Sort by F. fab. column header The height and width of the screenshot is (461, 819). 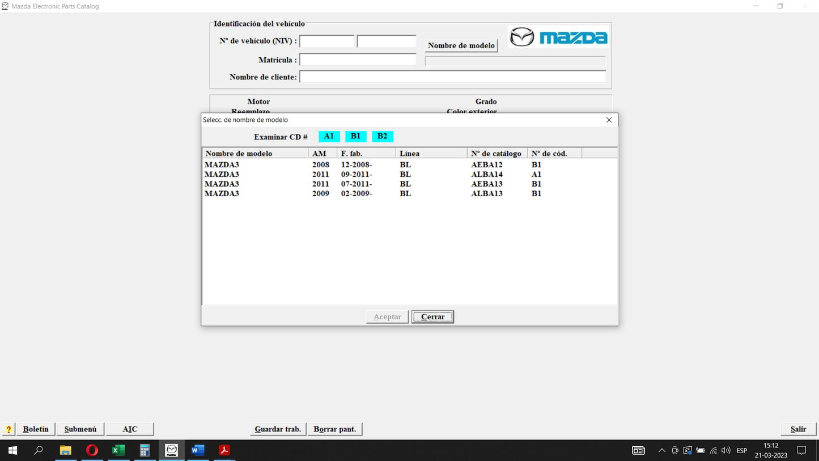(366, 153)
